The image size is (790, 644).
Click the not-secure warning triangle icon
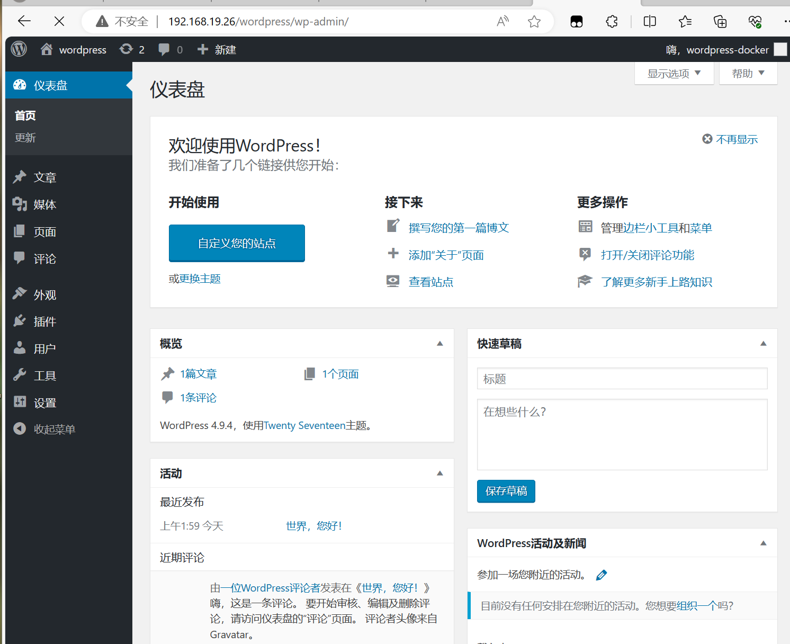tap(102, 21)
